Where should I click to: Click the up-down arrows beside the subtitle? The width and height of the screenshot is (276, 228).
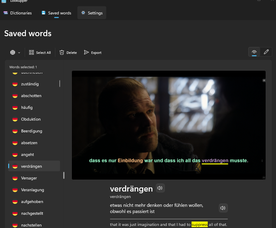click(x=262, y=161)
